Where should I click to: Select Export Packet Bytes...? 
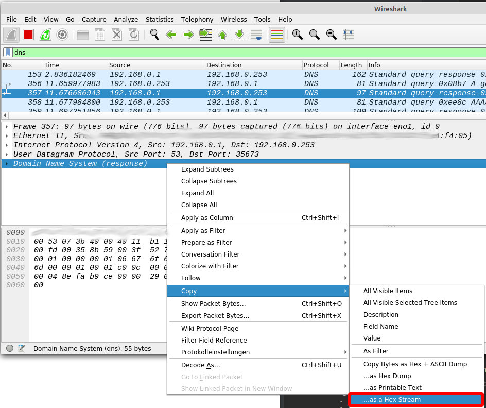[258, 316]
